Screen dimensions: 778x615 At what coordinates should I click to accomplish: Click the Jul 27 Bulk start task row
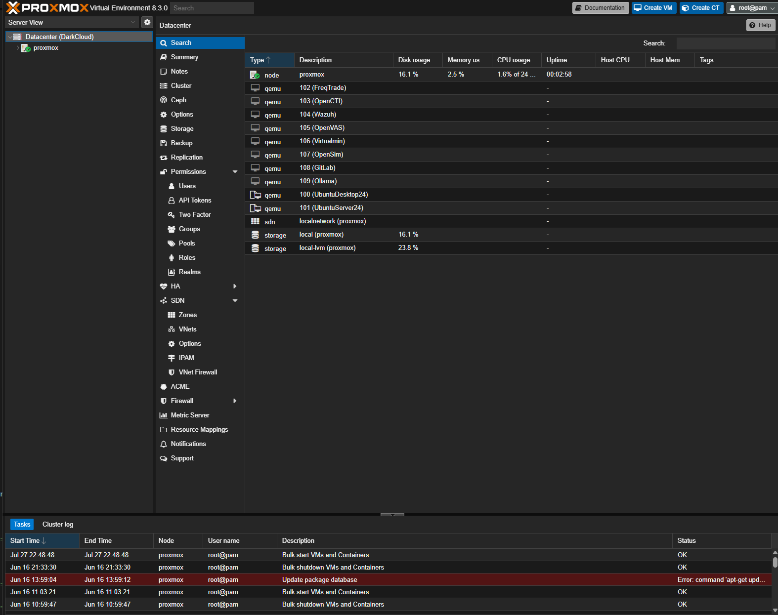(x=388, y=555)
